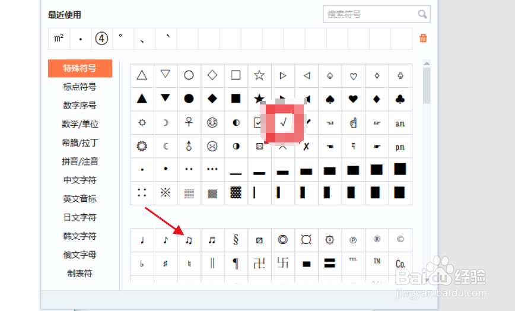Insert the single eighth note ♪ symbol
515x311 pixels.
(166, 240)
